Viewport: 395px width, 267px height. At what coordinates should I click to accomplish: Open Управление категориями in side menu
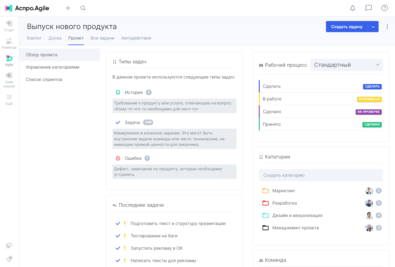(53, 67)
